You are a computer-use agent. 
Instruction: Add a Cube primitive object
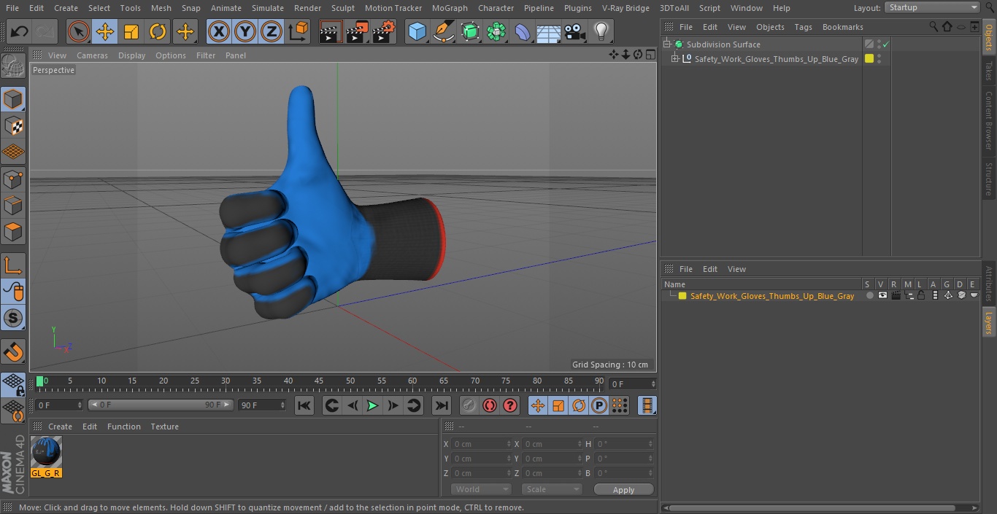[x=417, y=32]
